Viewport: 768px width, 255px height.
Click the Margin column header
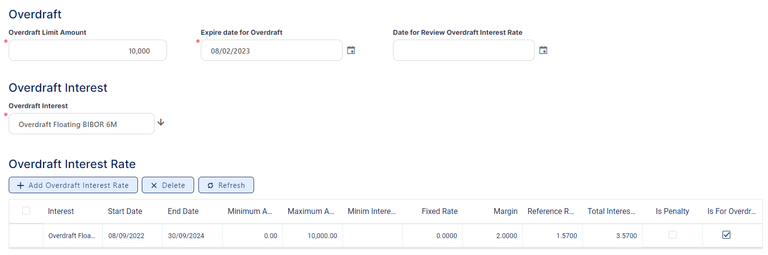(x=505, y=211)
